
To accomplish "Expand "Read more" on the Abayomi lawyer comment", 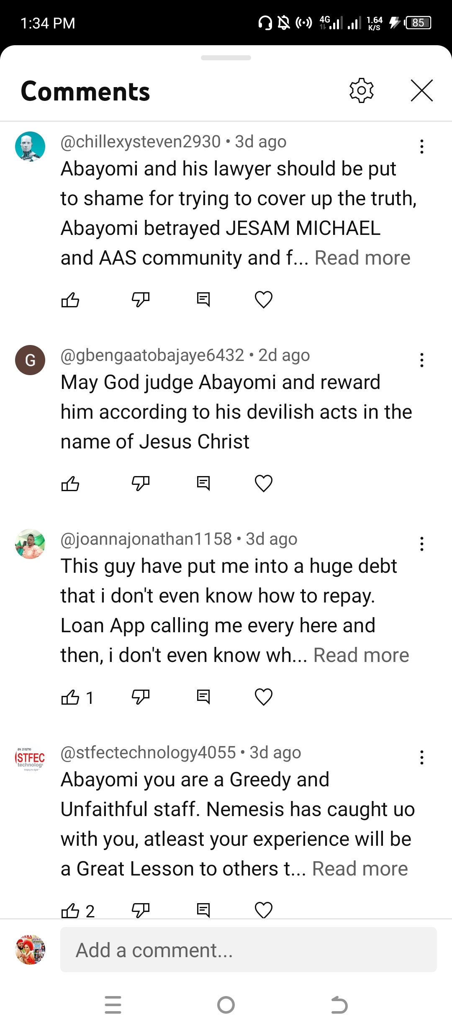I will (362, 258).
